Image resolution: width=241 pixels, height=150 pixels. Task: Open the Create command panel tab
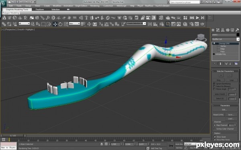point(213,30)
